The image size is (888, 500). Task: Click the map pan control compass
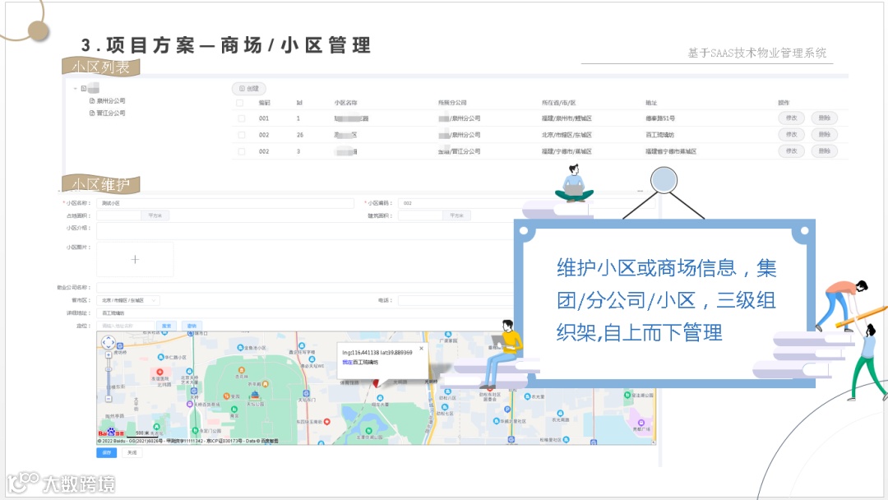(109, 343)
